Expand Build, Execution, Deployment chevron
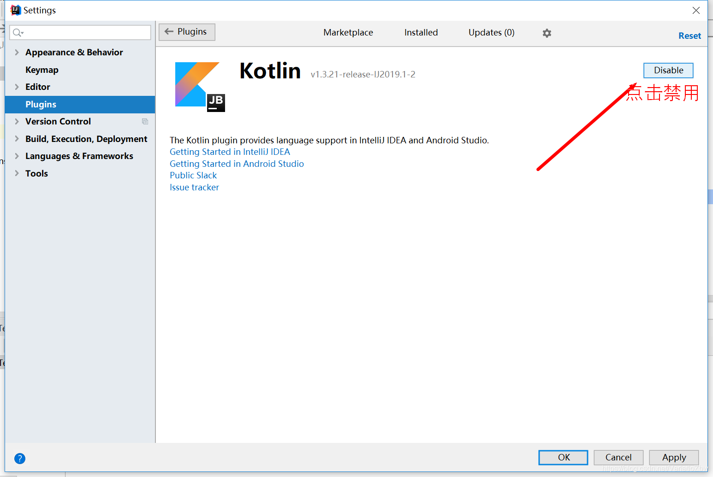 coord(17,139)
